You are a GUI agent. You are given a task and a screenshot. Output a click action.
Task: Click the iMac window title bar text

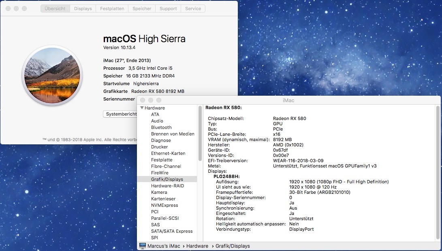[x=288, y=100]
